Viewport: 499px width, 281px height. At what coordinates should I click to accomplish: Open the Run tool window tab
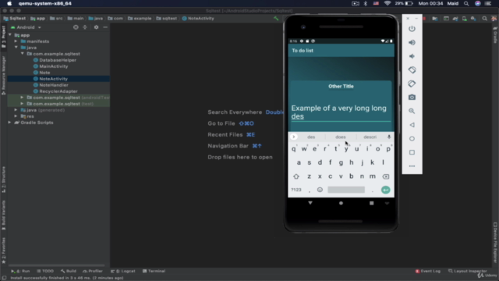click(20, 271)
